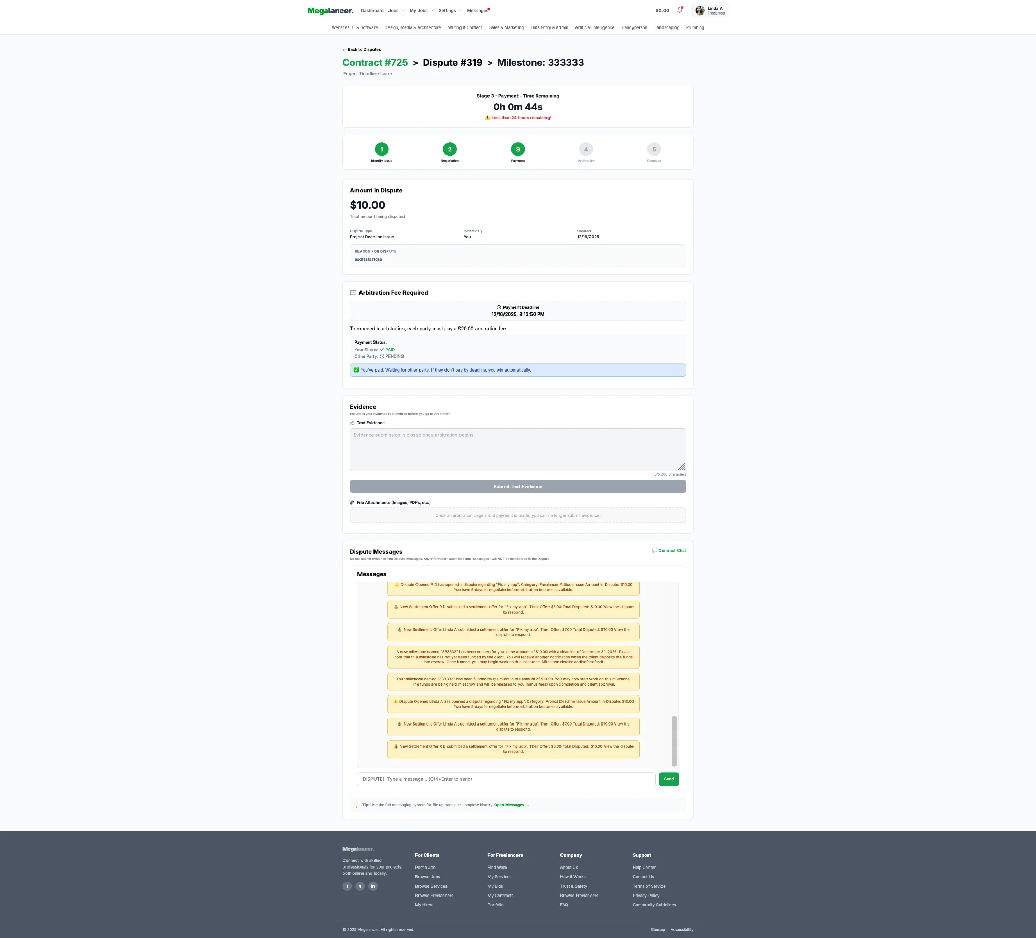The image size is (1036, 938).
Task: Select the Payment step in the progress stepper
Action: pyautogui.click(x=517, y=149)
